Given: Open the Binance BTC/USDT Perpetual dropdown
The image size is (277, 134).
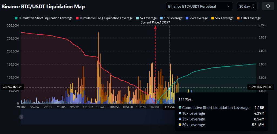Looking at the screenshot, I should coord(199,6).
